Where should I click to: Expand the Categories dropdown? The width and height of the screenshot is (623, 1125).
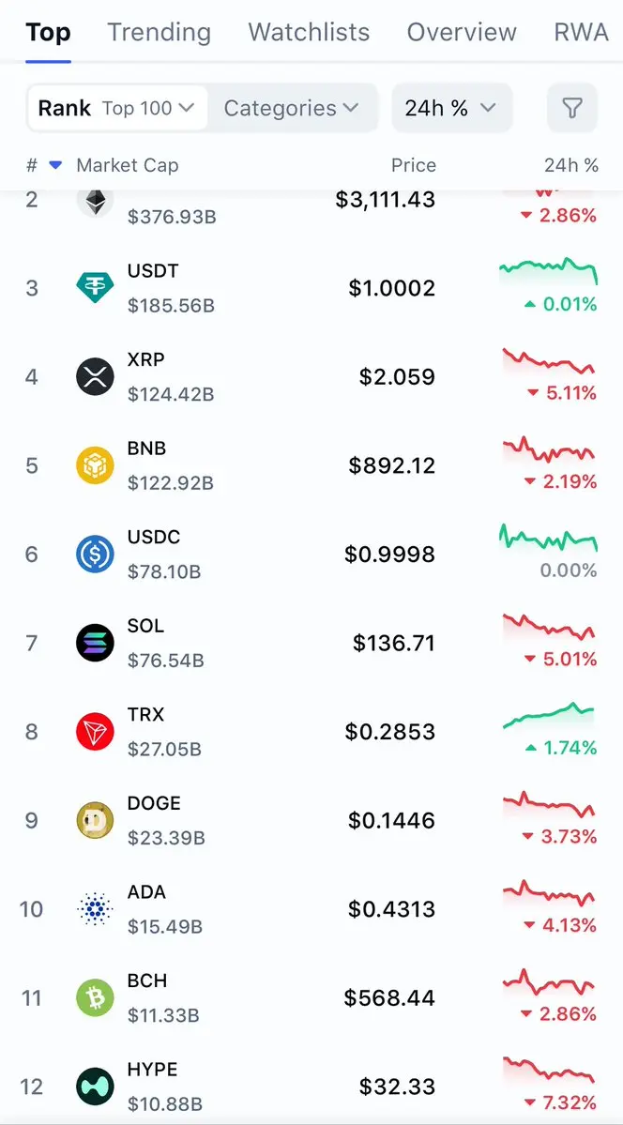(x=291, y=109)
